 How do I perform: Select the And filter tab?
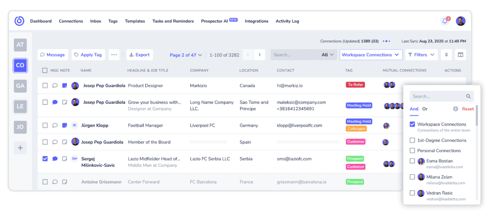point(414,109)
